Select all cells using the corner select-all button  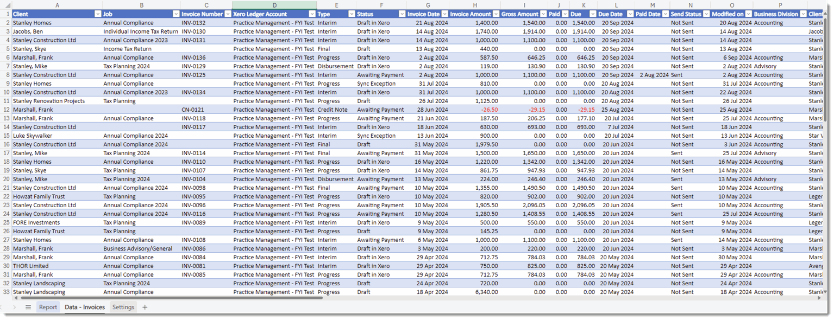[x=7, y=5]
